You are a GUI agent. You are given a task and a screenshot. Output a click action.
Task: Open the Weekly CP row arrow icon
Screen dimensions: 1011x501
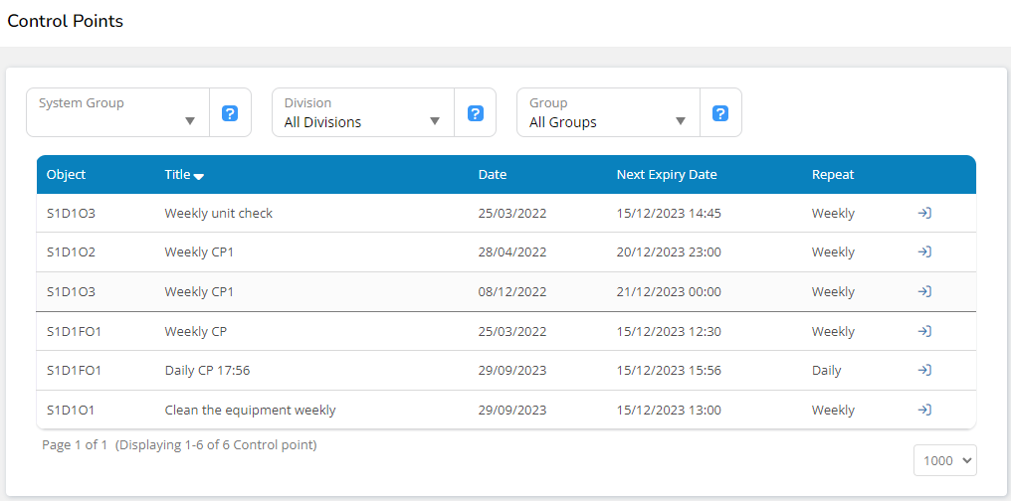[x=924, y=331]
